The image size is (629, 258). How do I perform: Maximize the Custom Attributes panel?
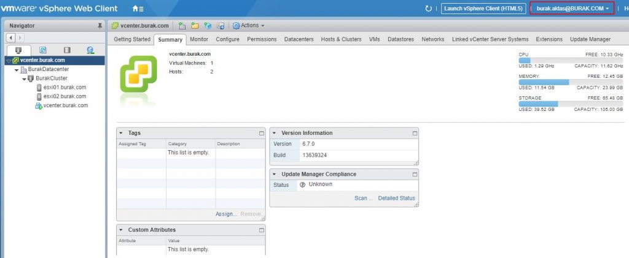point(262,230)
